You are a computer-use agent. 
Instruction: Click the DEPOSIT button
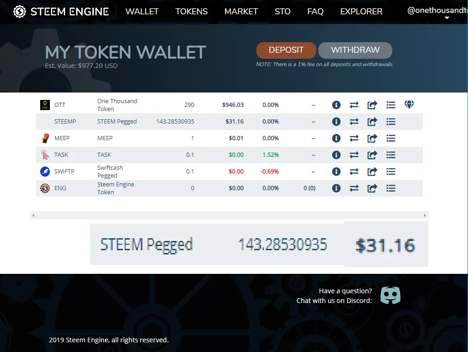click(x=286, y=50)
